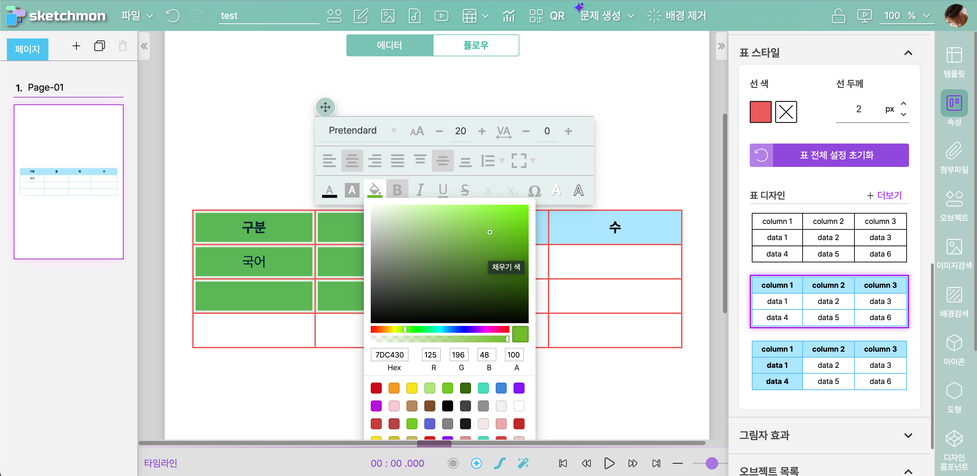The height and width of the screenshot is (476, 977).
Task: Click the red 선 색 swatch
Action: [x=760, y=112]
